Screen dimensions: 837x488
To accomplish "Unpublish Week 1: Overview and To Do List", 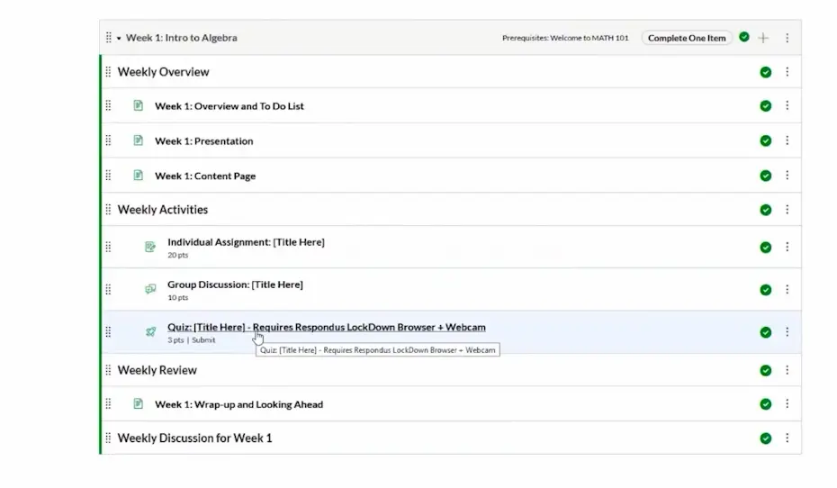I will (765, 106).
